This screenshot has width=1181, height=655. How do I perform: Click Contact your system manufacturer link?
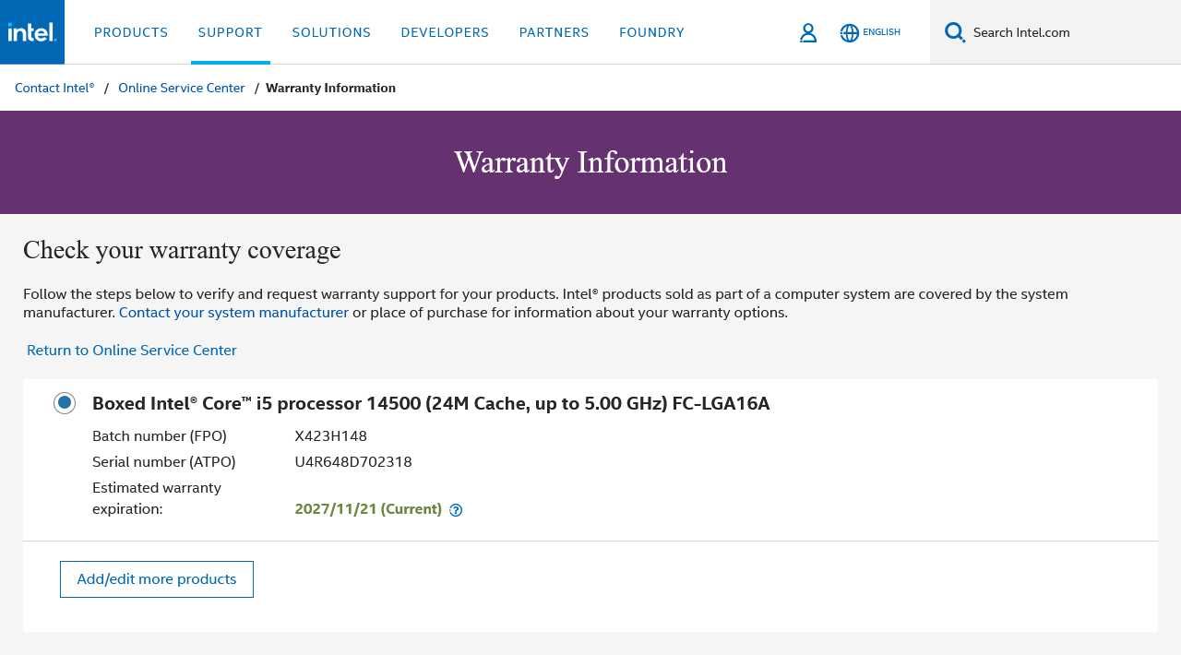tap(233, 313)
